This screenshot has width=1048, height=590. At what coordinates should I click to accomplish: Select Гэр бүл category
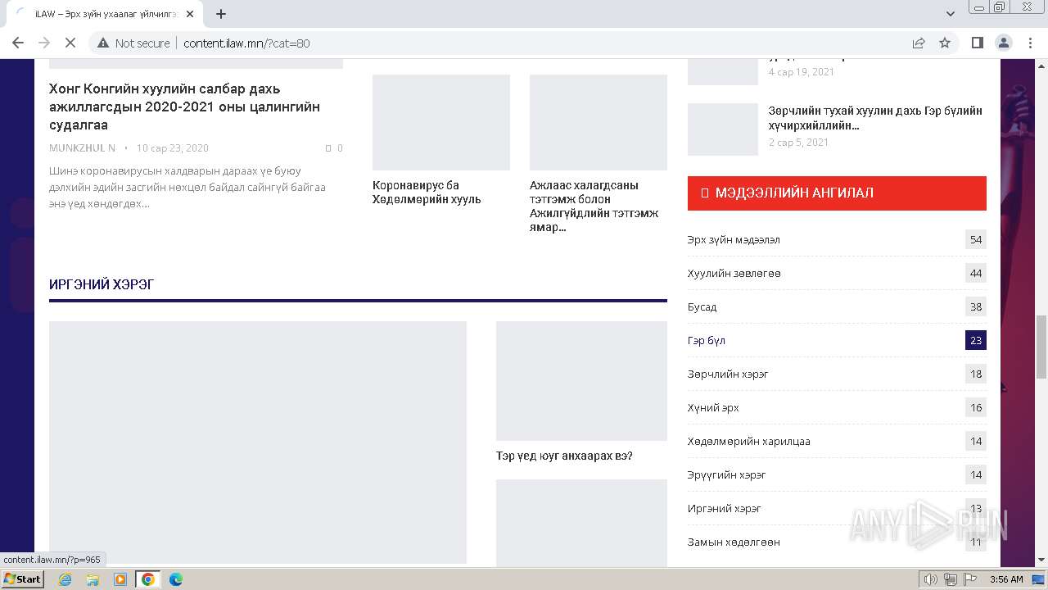click(x=707, y=340)
